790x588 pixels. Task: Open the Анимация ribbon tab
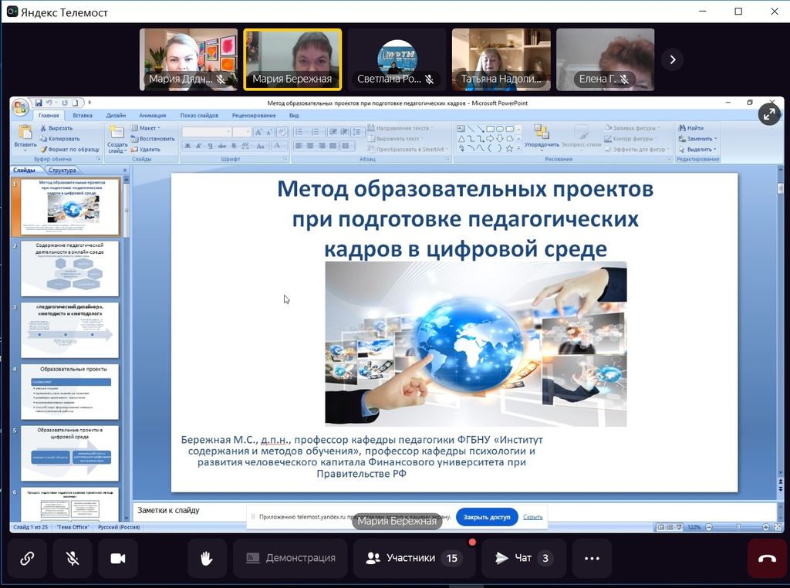pos(152,116)
